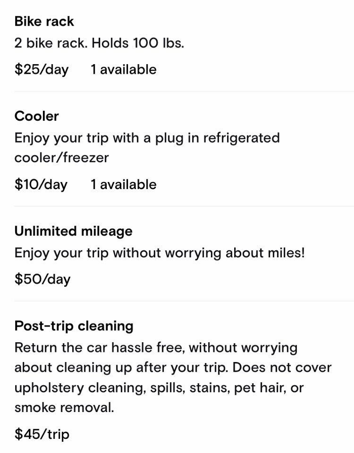This screenshot has height=453, width=354.
Task: Click Cooler "1 available" label
Action: click(123, 185)
